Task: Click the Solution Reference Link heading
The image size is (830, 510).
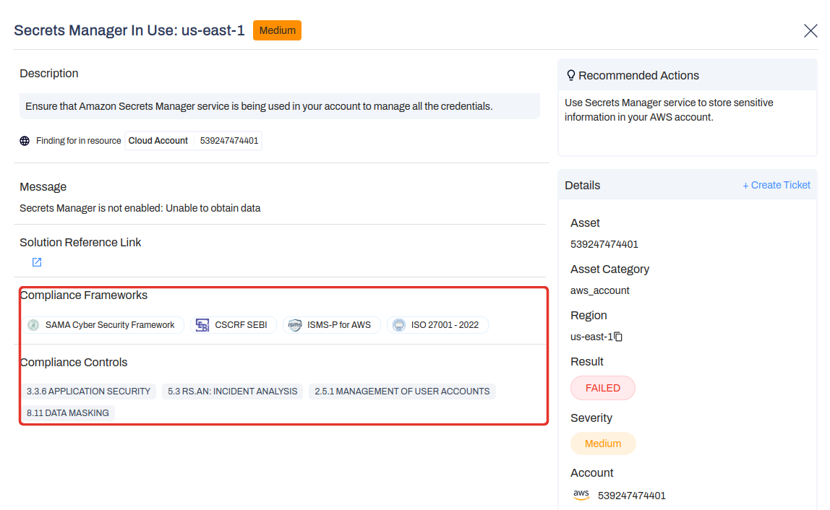Action: (x=80, y=242)
